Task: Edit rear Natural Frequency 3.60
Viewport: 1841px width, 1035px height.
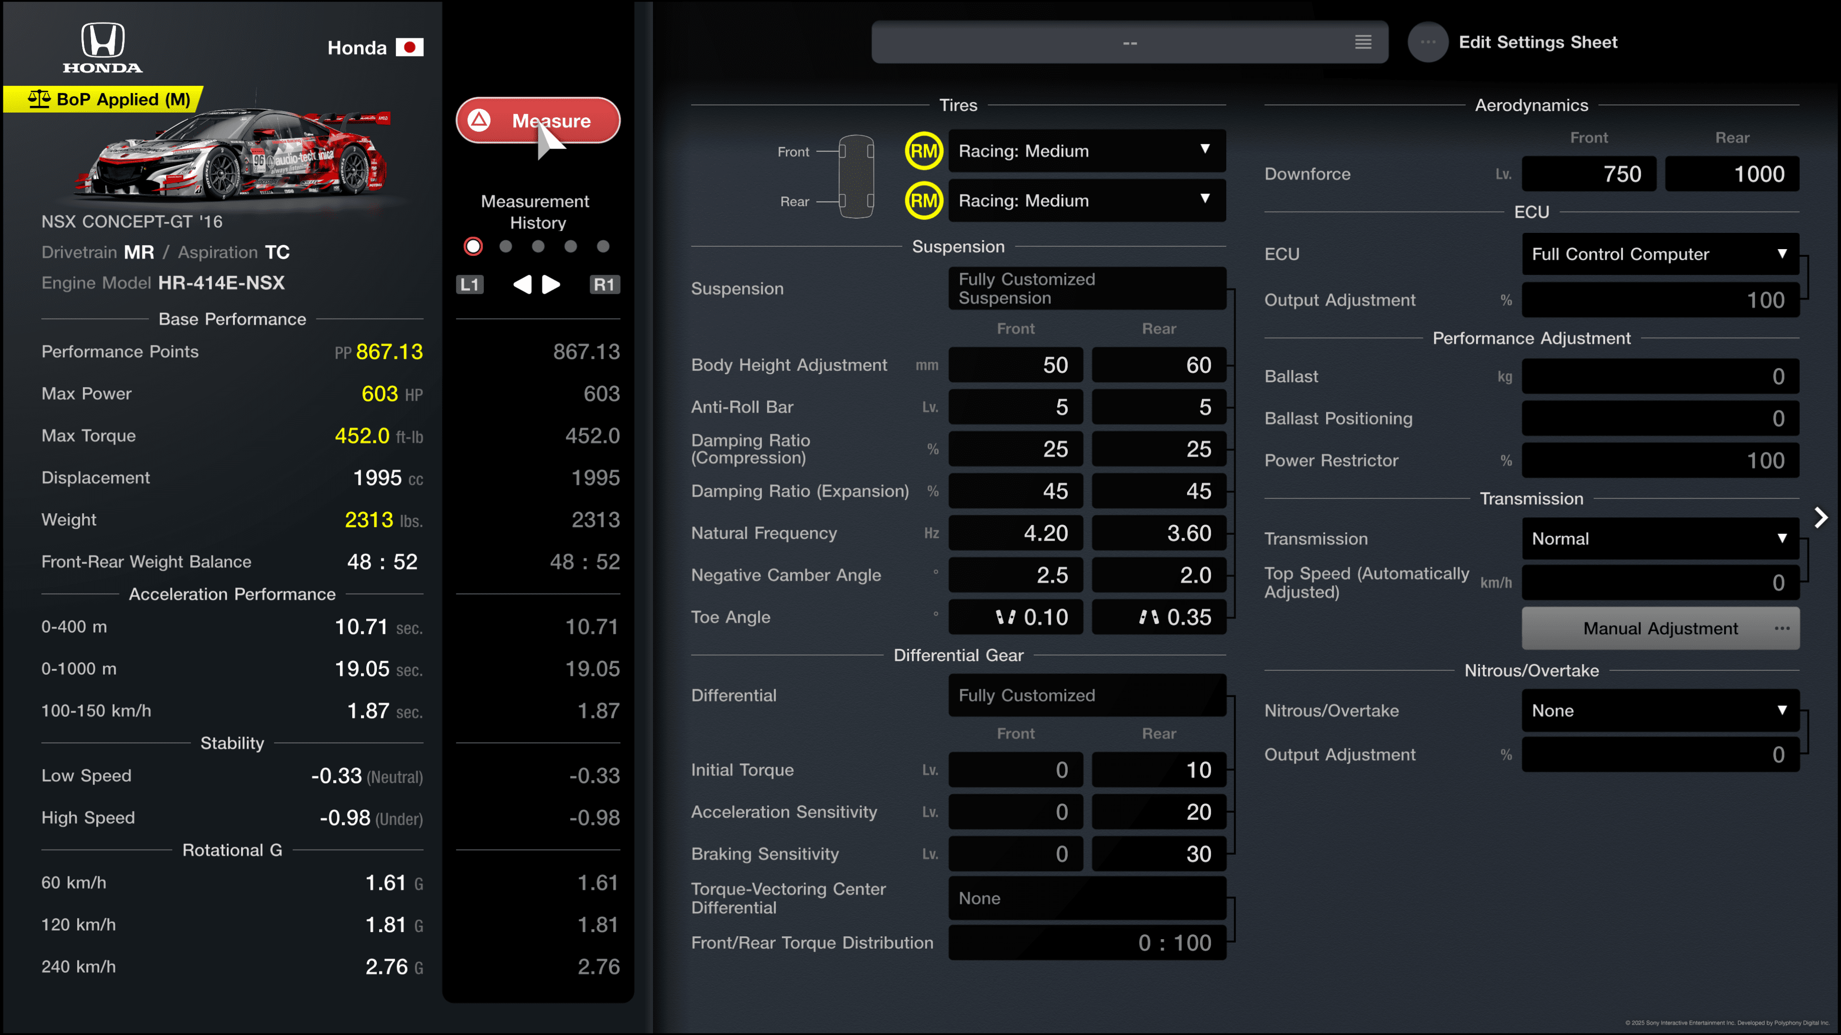Action: [x=1159, y=534]
